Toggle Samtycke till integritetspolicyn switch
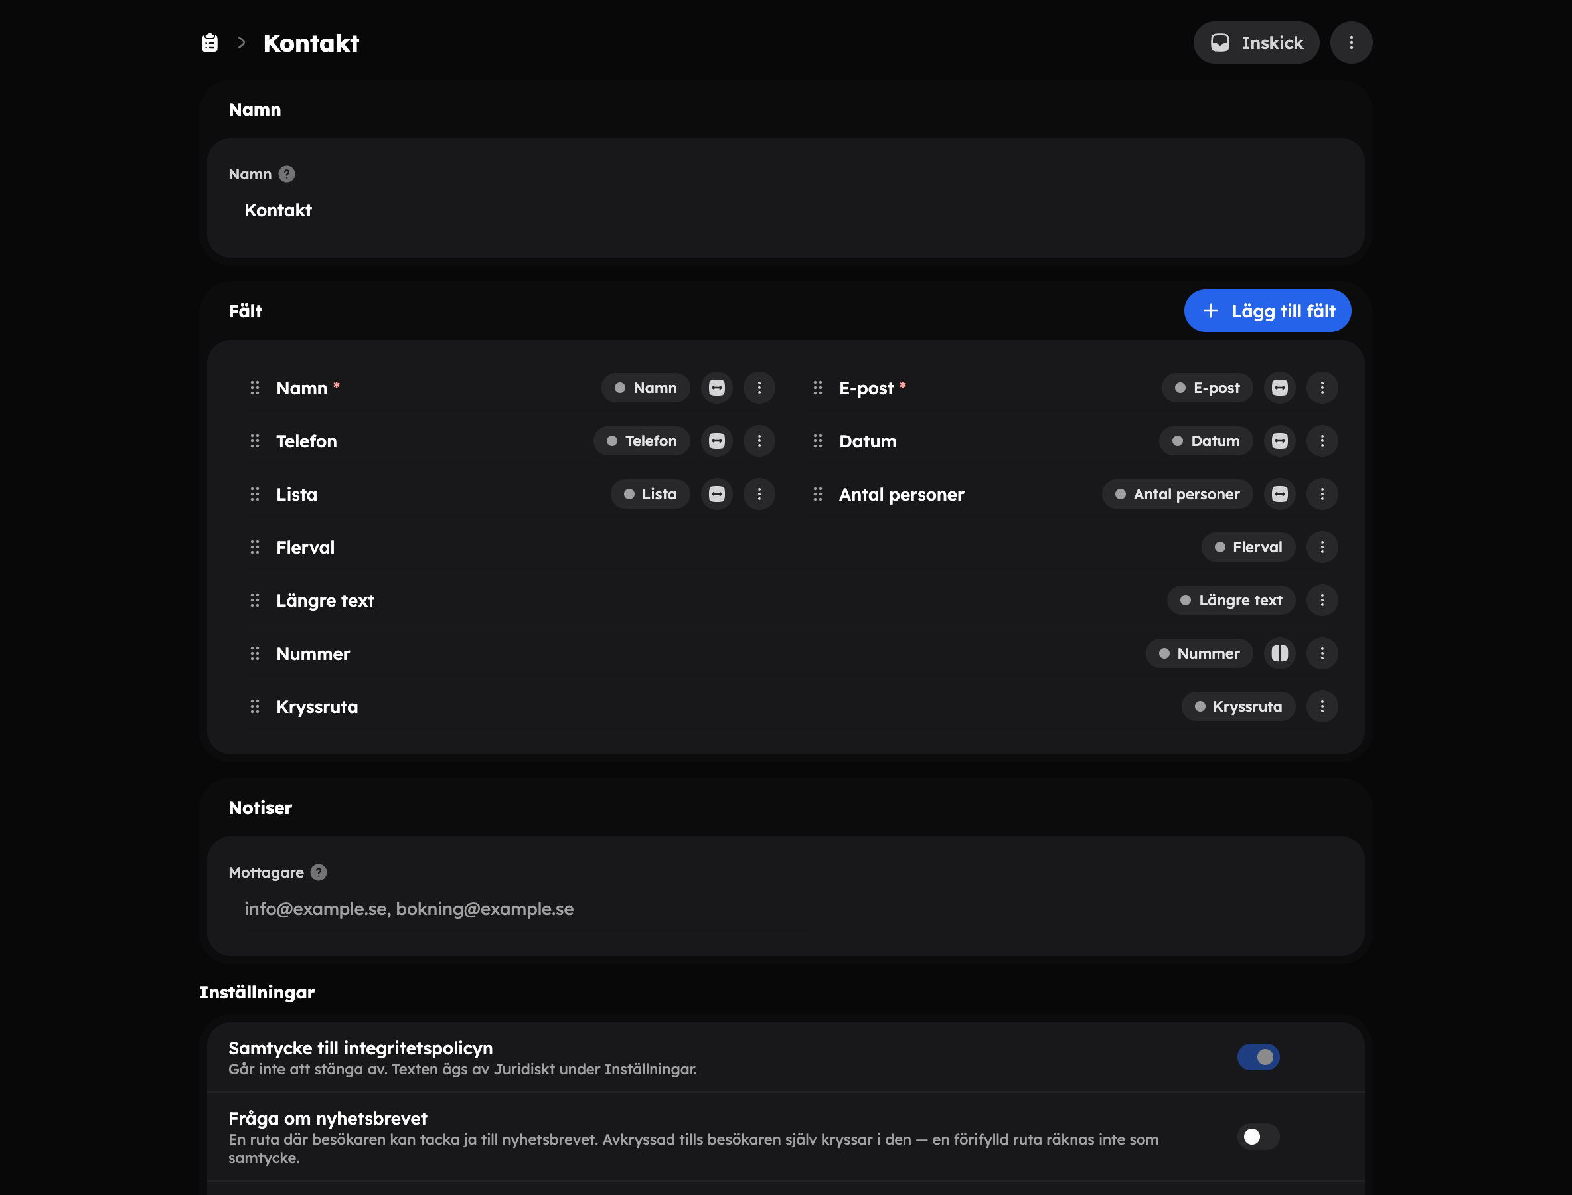Screen dimensions: 1572x1195 [1258, 1057]
